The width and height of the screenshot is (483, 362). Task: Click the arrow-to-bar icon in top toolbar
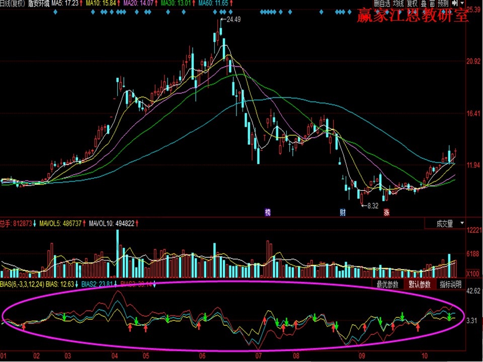click(x=454, y=4)
